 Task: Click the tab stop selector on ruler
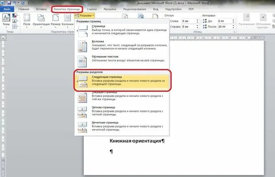(3, 38)
